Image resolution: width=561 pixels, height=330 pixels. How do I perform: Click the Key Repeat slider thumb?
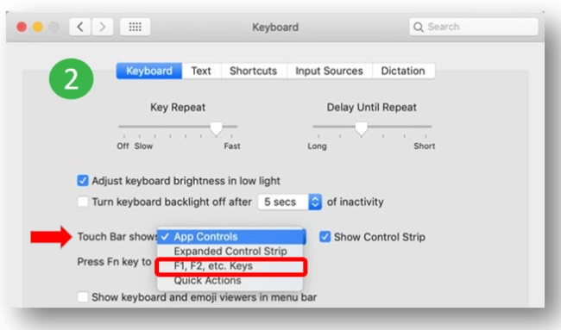(216, 128)
